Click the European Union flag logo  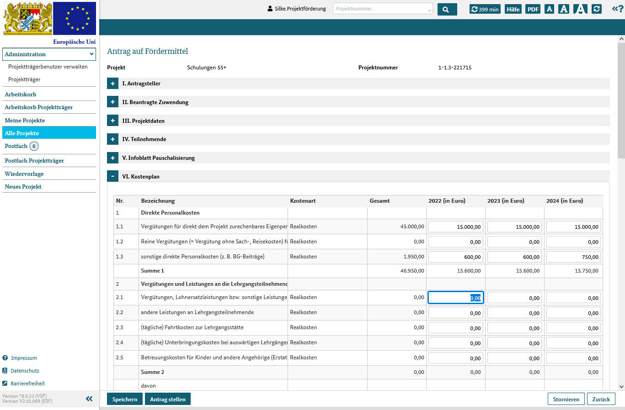[x=75, y=18]
